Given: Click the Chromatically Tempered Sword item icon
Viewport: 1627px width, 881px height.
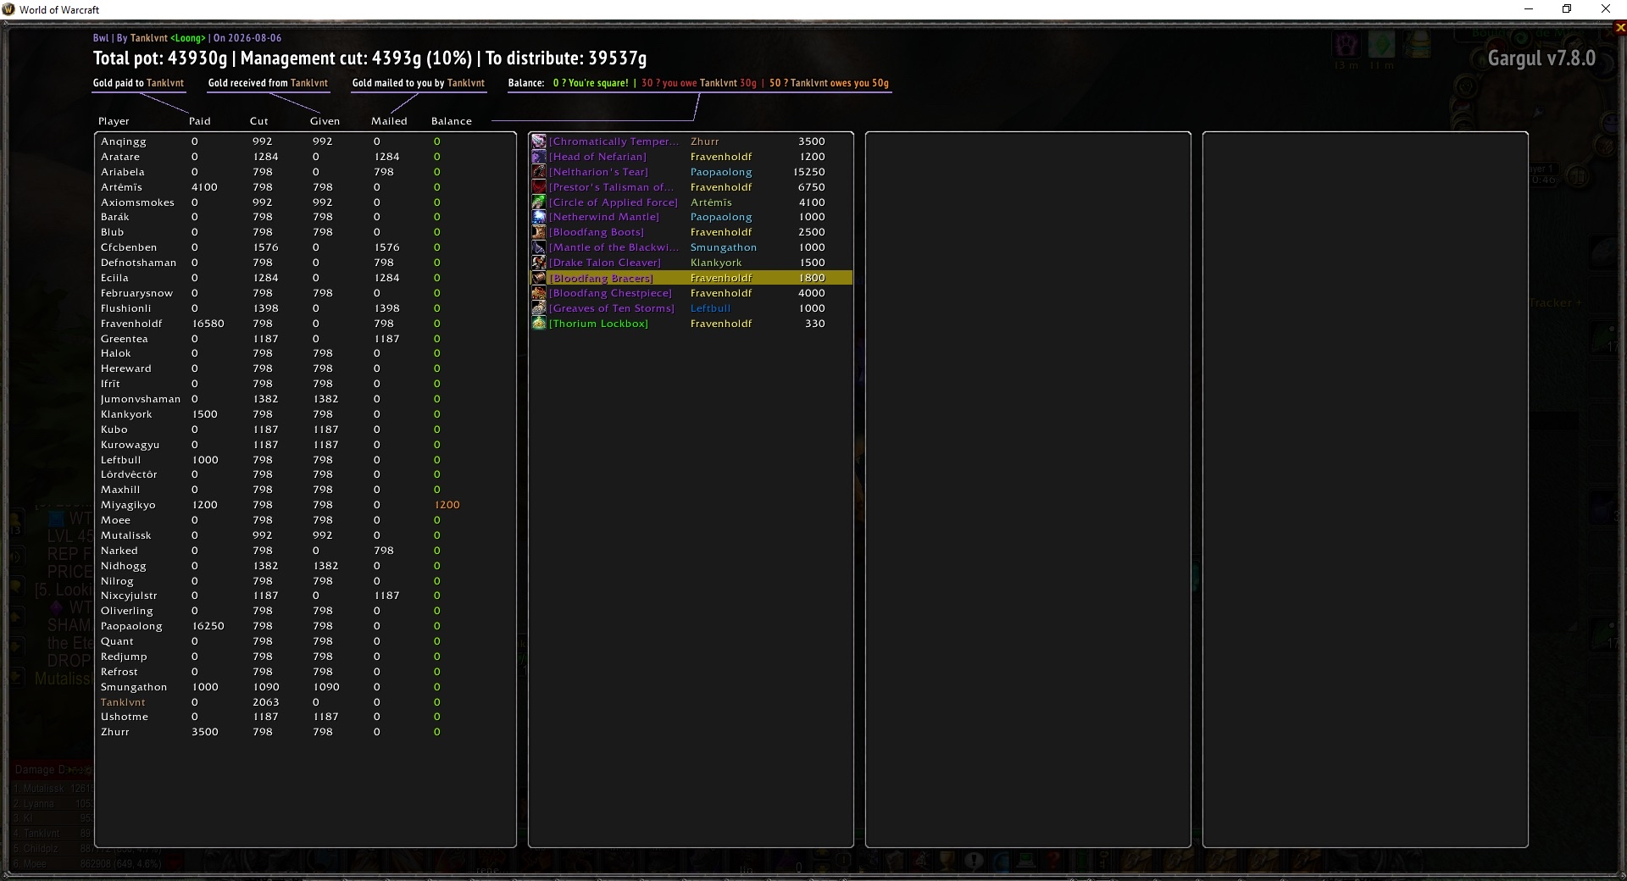Looking at the screenshot, I should click(x=539, y=141).
